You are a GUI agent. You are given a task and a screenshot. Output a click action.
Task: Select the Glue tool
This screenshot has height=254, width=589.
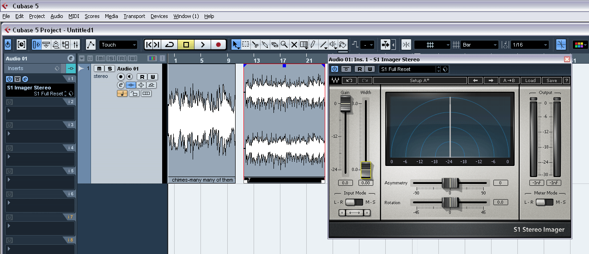(265, 45)
